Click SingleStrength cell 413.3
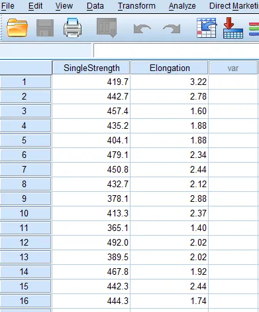 pyautogui.click(x=91, y=213)
